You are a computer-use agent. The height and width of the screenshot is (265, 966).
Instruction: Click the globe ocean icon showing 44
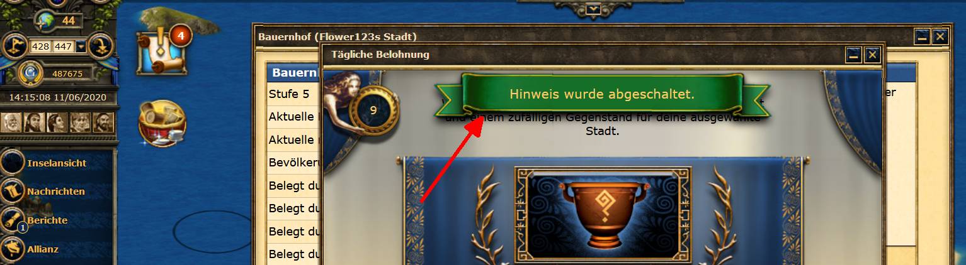[x=45, y=20]
